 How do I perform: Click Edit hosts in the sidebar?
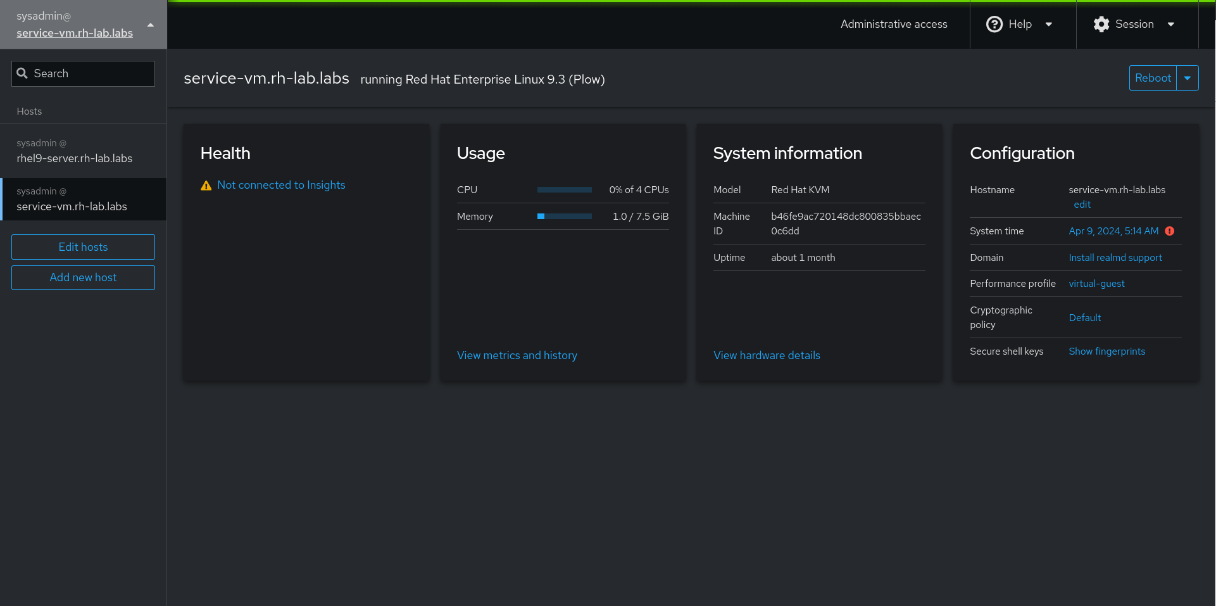83,247
